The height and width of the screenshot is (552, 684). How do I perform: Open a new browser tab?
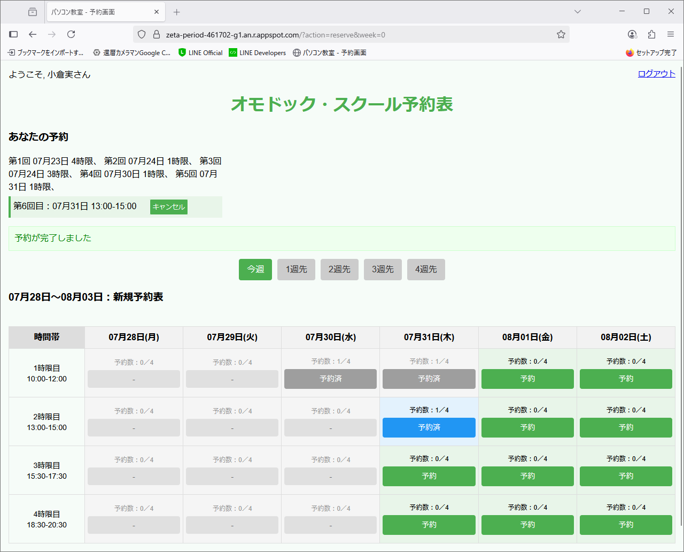click(x=176, y=11)
